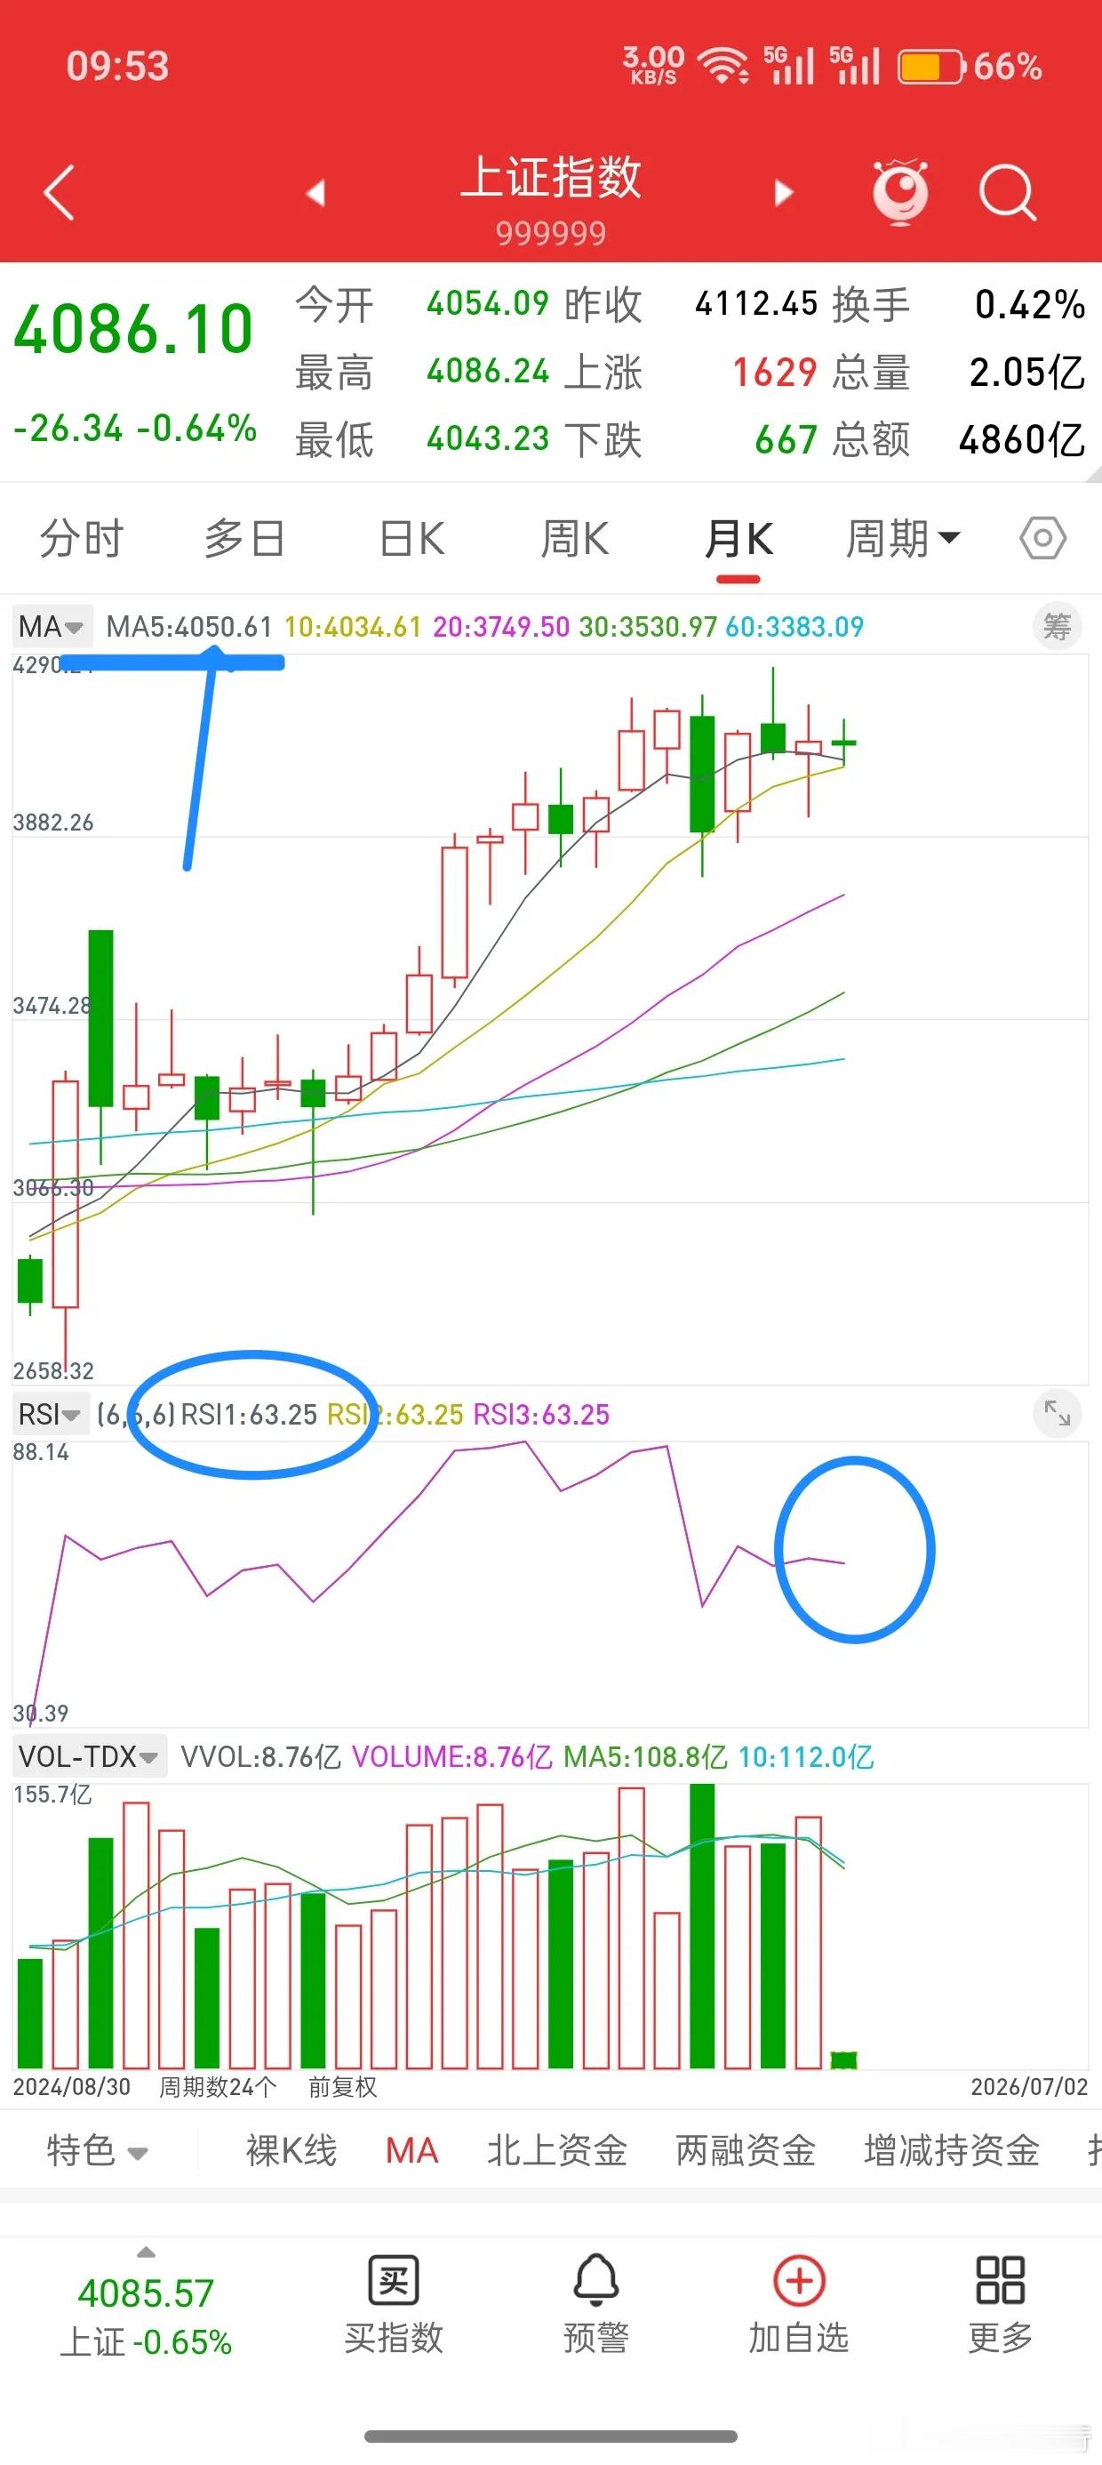Switch to the 分时 tab
Viewport: 1102px width, 2465px height.
pyautogui.click(x=83, y=538)
